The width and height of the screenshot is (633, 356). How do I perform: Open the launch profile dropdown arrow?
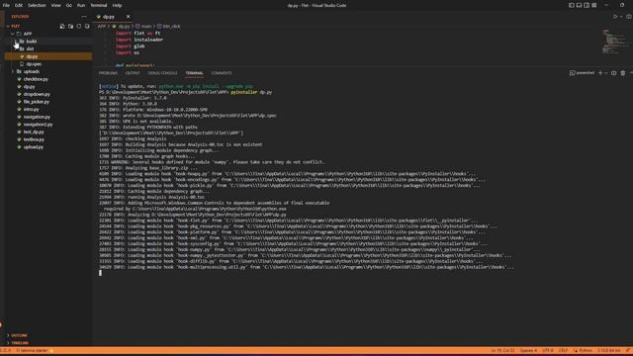coord(606,73)
